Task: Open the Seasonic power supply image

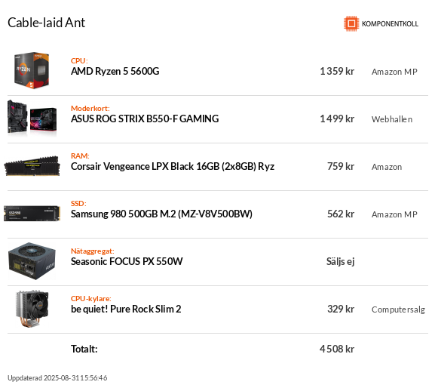Action: point(32,261)
